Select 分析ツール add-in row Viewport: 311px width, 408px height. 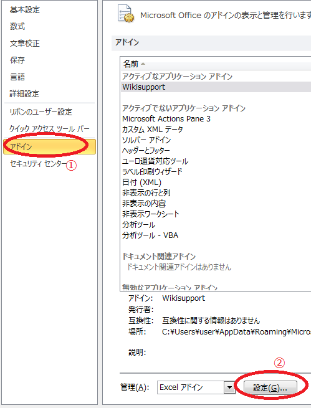(139, 225)
